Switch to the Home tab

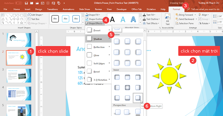click(17, 9)
